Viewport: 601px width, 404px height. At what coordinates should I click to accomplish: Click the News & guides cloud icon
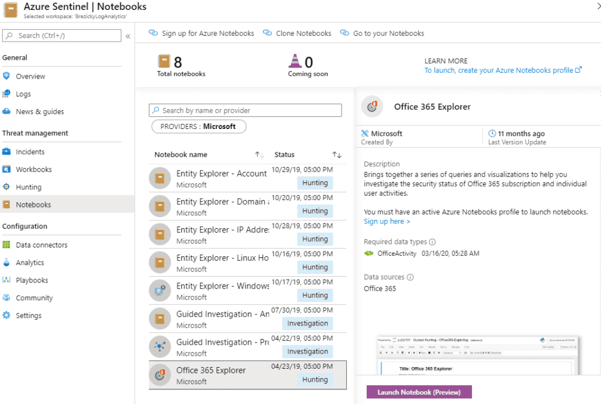tap(6, 111)
